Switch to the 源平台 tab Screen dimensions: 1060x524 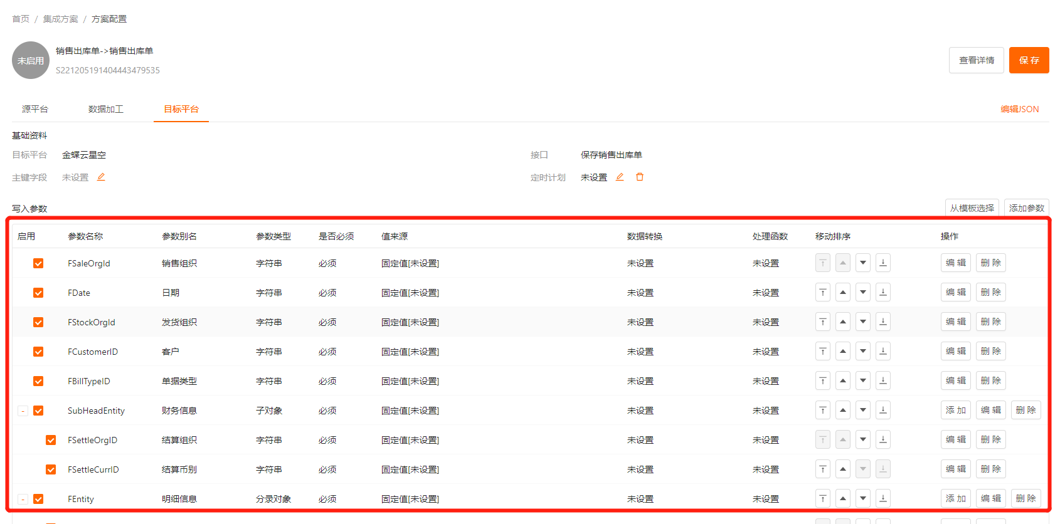pos(35,109)
